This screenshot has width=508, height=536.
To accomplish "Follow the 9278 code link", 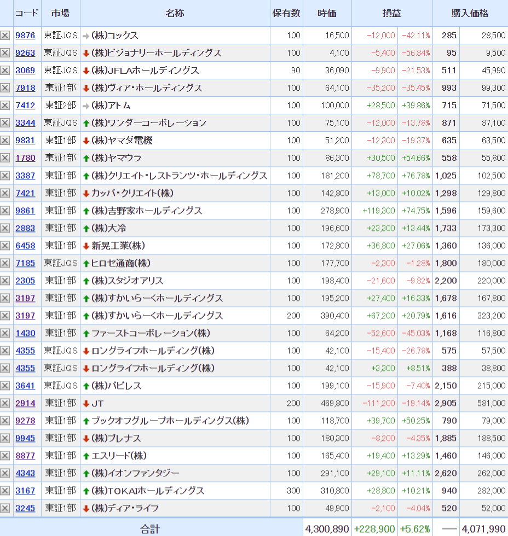I will pos(25,421).
